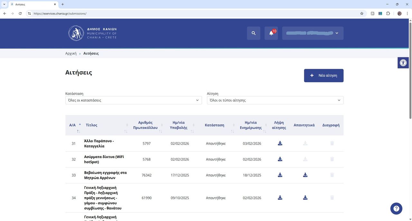The width and height of the screenshot is (412, 221).
Task: Select the Αιτήσεις browser tab
Action: pos(32,4)
